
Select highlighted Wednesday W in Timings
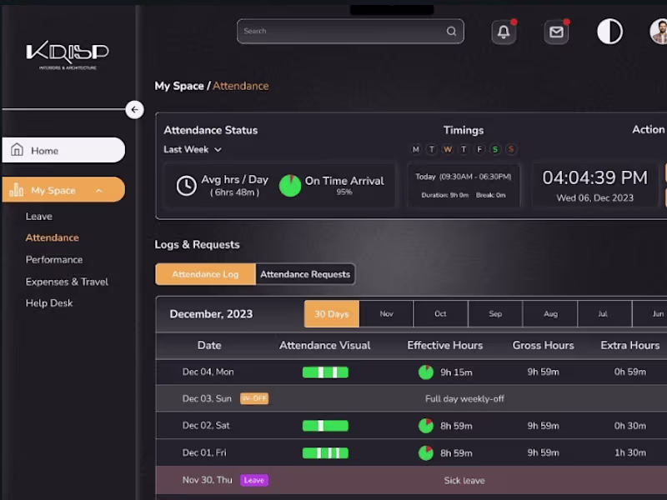tap(448, 149)
